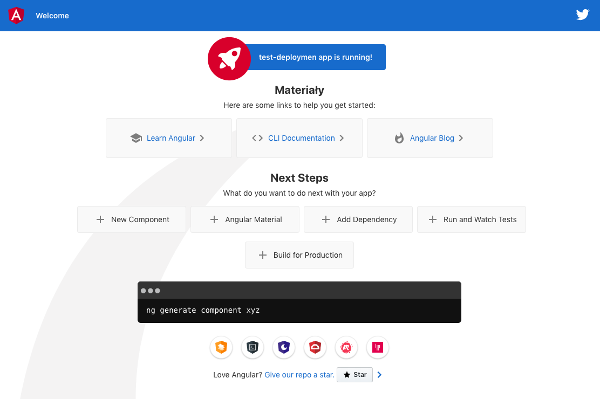Select the Run and Watch Tests card
This screenshot has width=600, height=399.
point(472,219)
